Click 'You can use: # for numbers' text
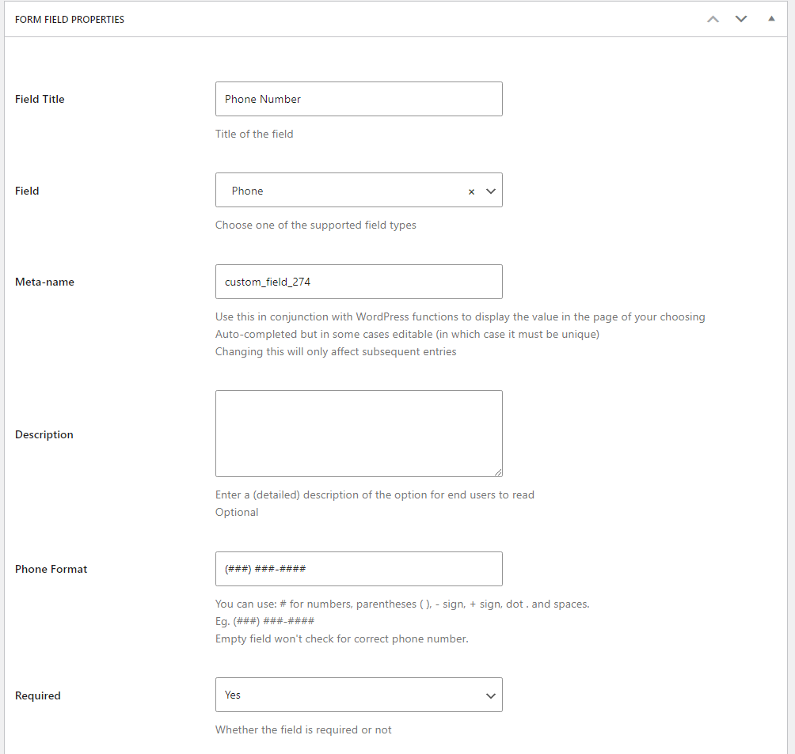 pos(402,604)
